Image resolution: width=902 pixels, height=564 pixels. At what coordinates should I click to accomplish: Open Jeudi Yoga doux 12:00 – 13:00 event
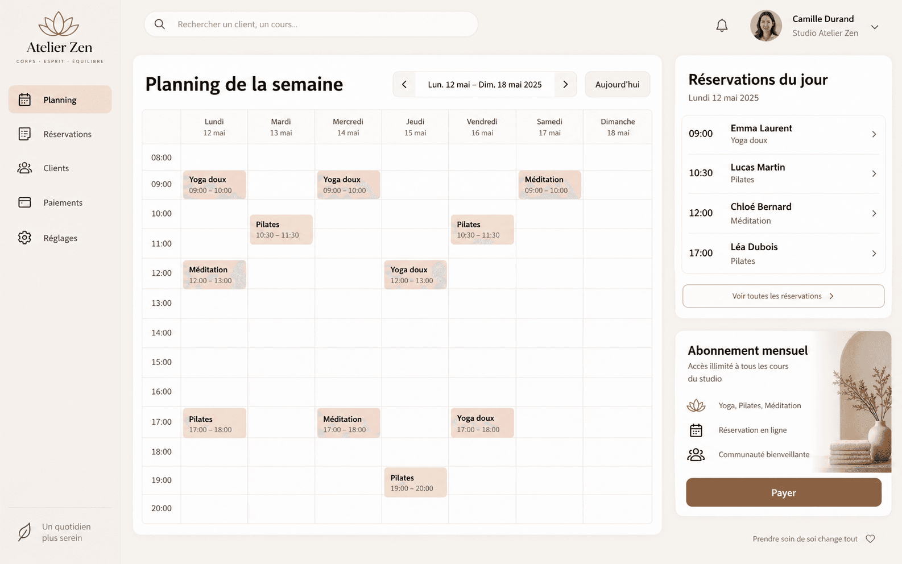click(x=415, y=275)
